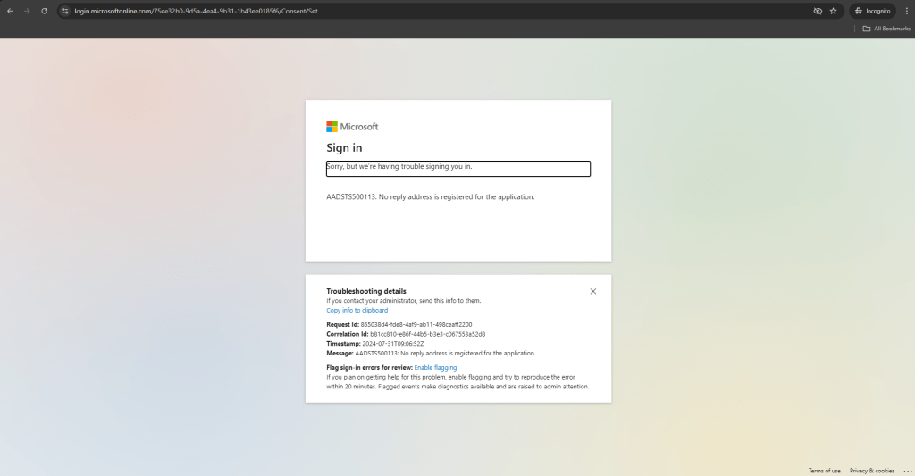Click the browser forward arrow
This screenshot has height=476, width=915.
pos(27,11)
